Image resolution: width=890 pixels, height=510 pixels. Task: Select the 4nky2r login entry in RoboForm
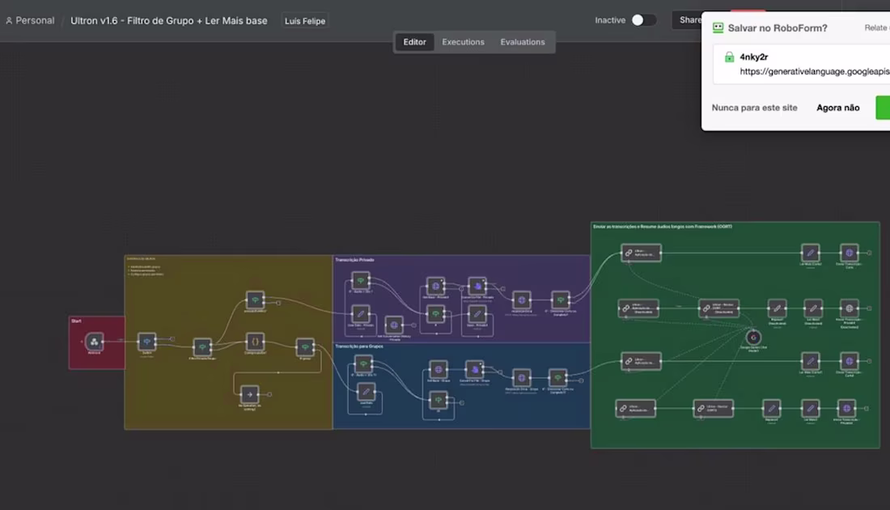pos(802,64)
